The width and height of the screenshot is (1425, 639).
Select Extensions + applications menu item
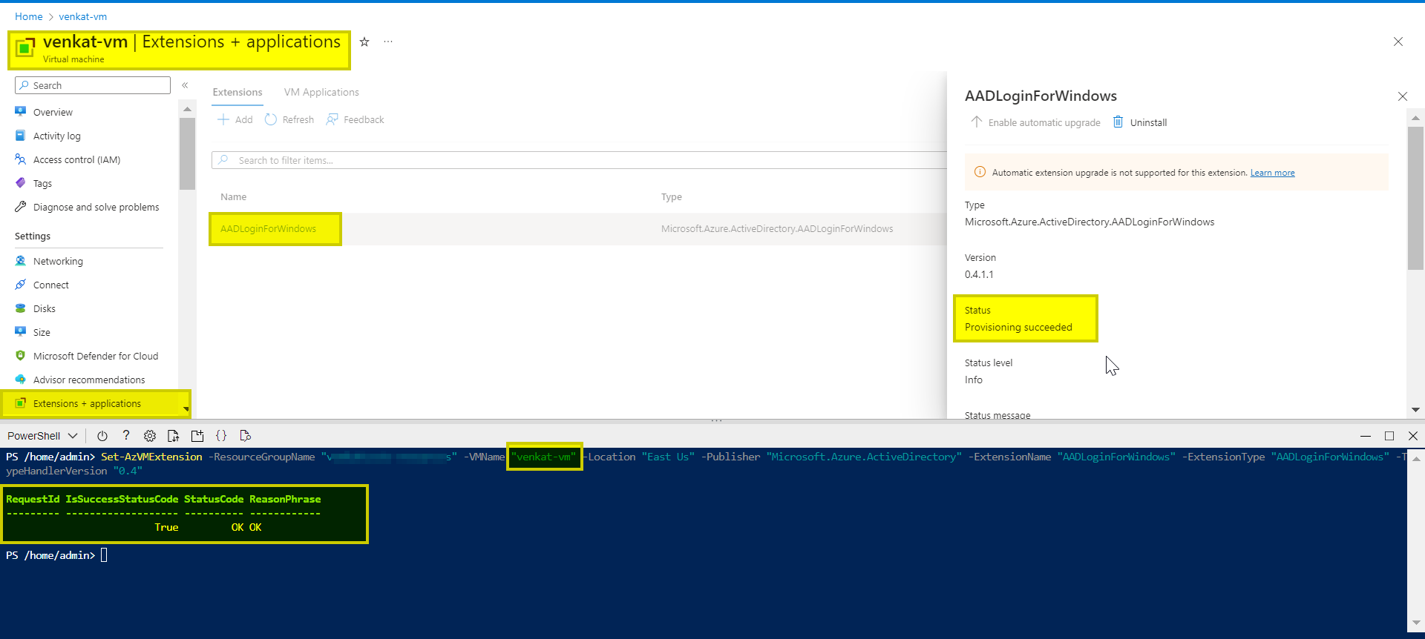pos(87,403)
